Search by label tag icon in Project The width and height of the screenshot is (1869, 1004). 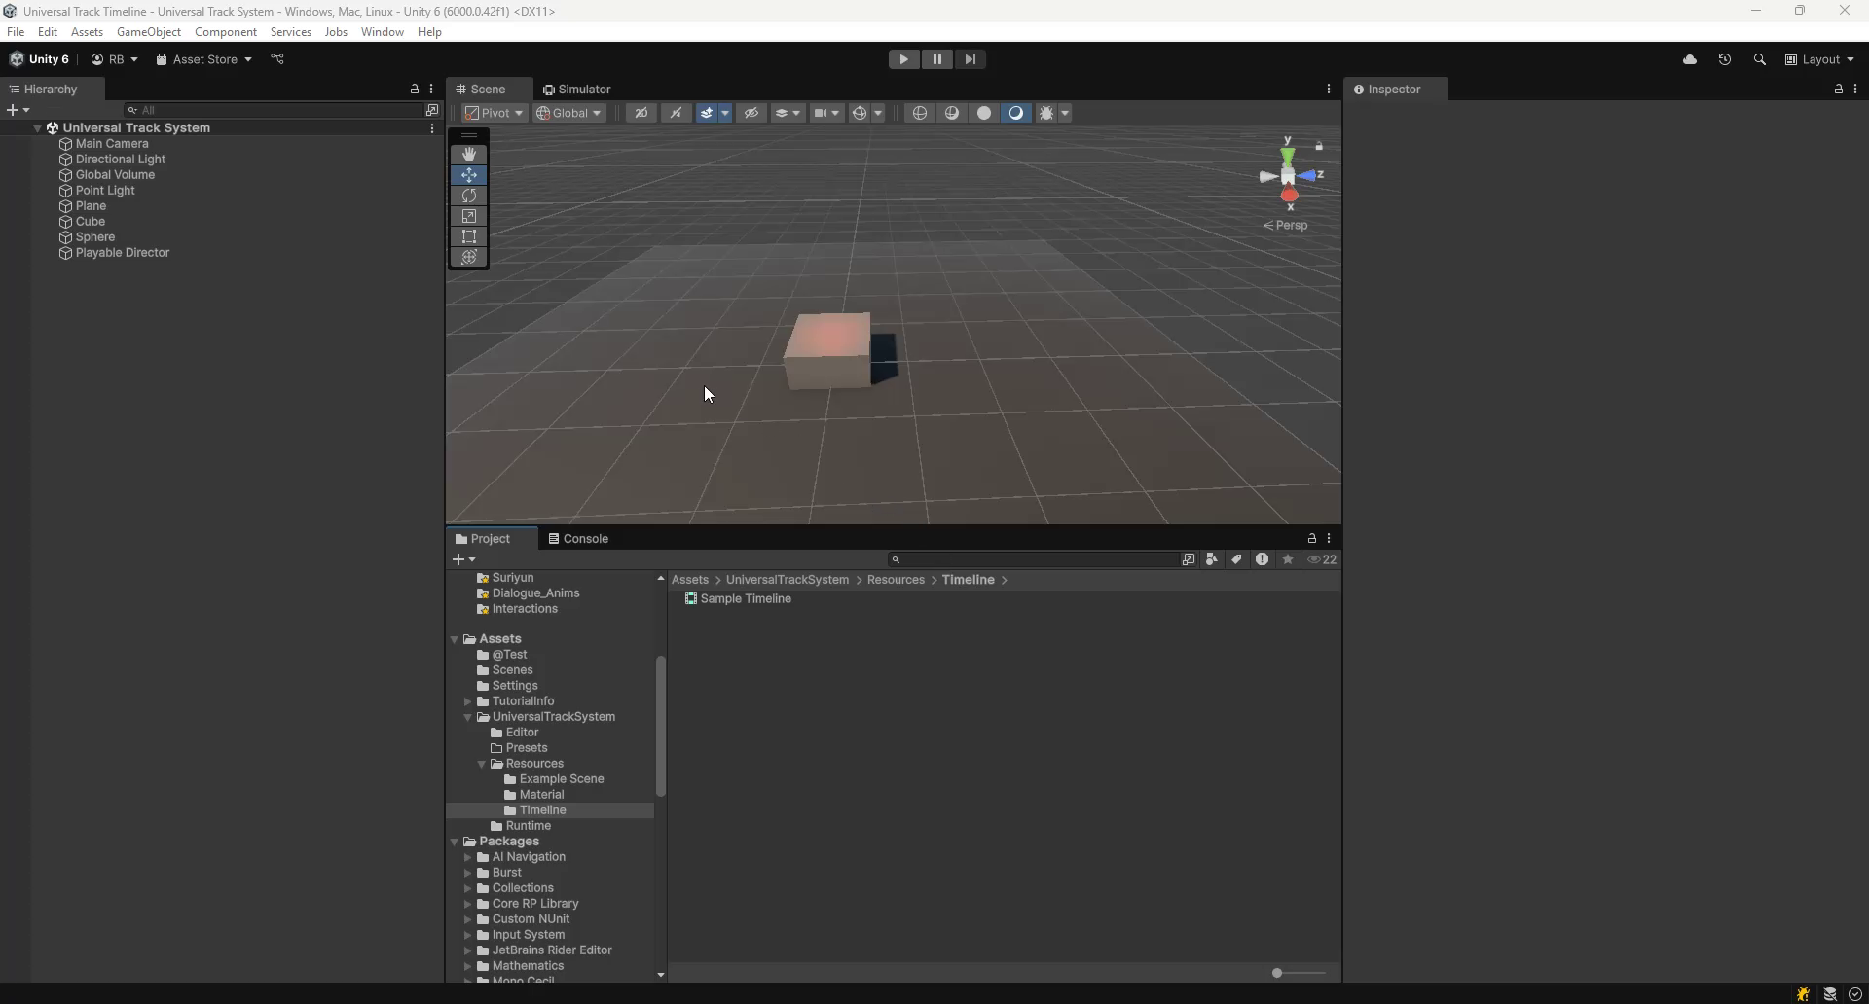point(1237,559)
